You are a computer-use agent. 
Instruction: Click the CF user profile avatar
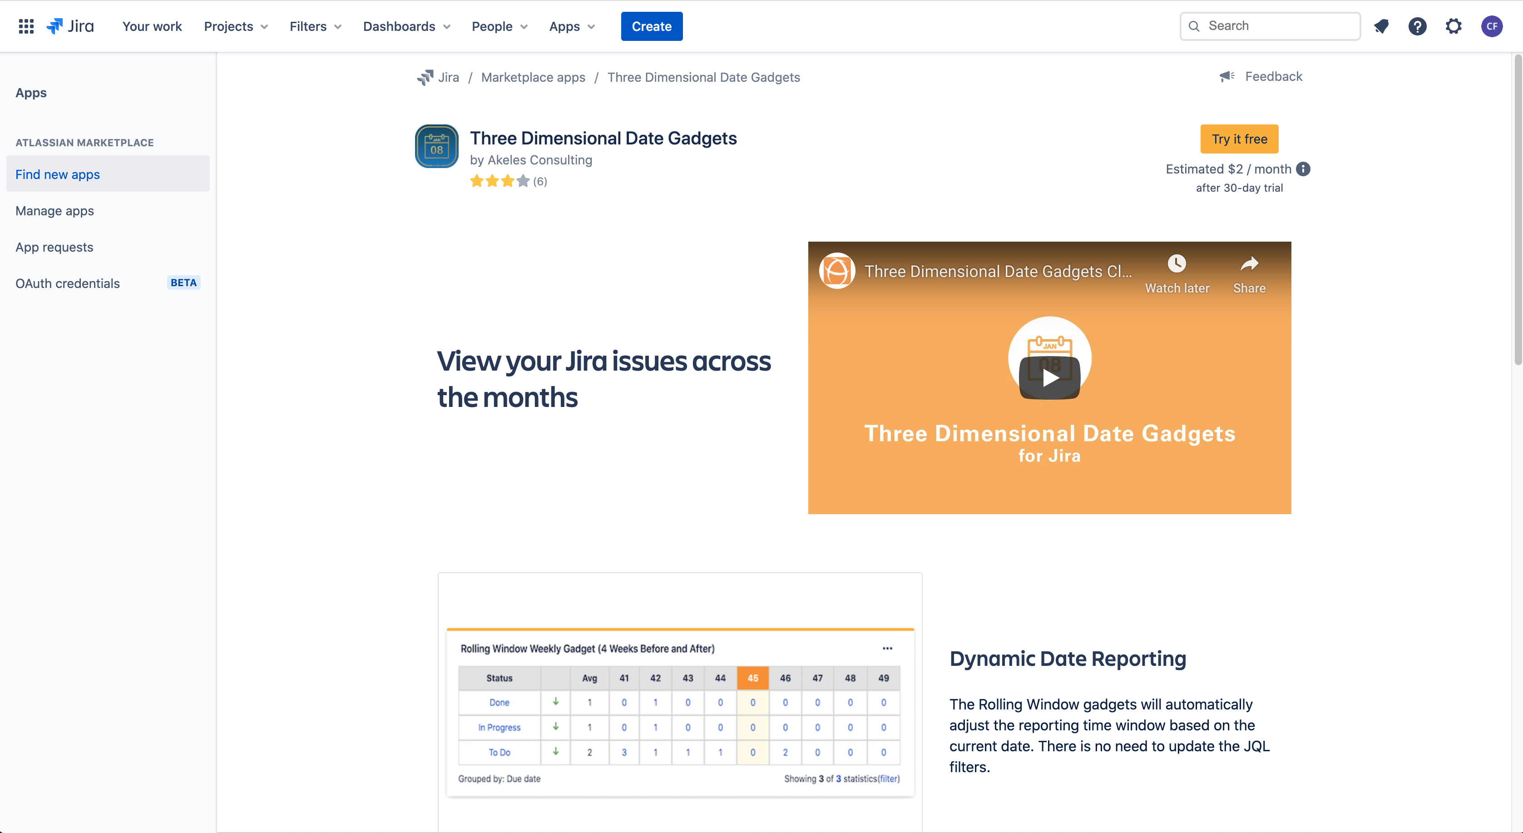1491,26
